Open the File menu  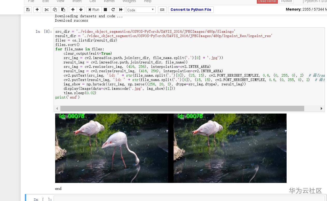pyautogui.click(x=31, y=1)
